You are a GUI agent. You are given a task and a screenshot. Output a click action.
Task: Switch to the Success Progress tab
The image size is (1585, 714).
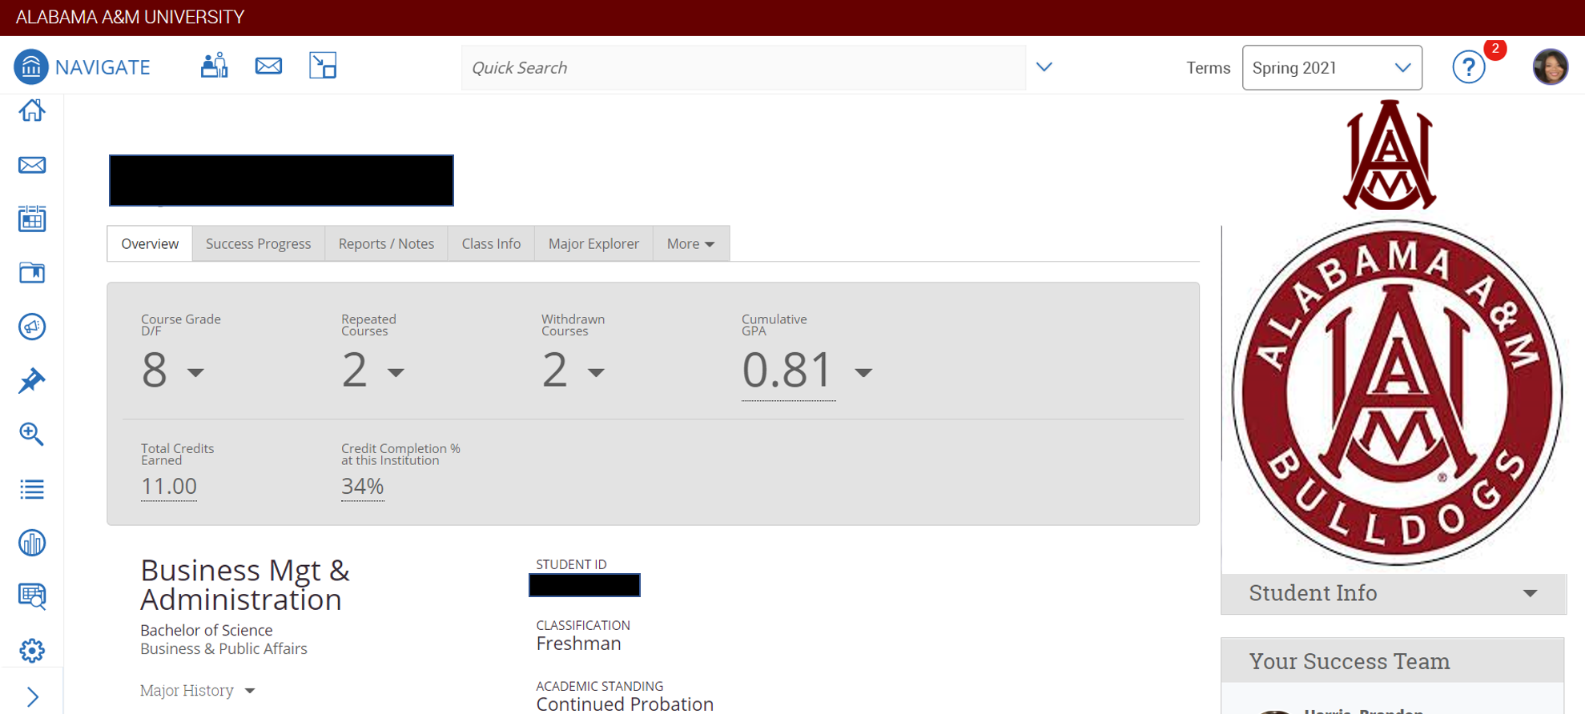(x=258, y=244)
